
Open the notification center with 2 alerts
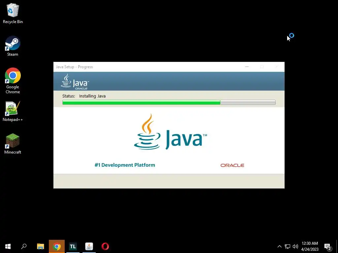click(x=328, y=246)
